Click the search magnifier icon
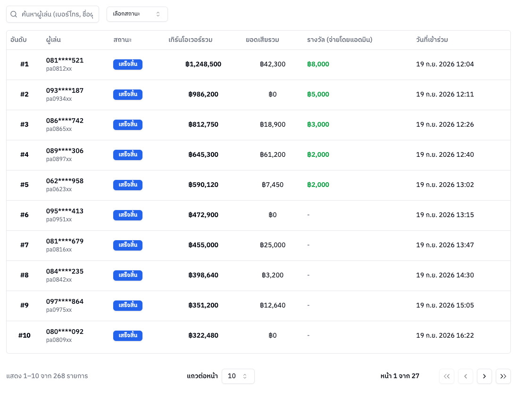Viewport: 517px width, 397px height. pyautogui.click(x=14, y=14)
